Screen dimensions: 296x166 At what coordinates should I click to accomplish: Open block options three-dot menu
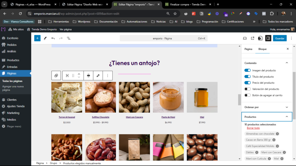[108, 76]
